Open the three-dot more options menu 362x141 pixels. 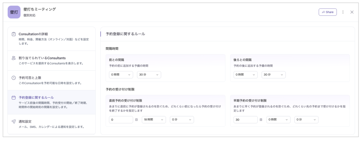click(343, 12)
